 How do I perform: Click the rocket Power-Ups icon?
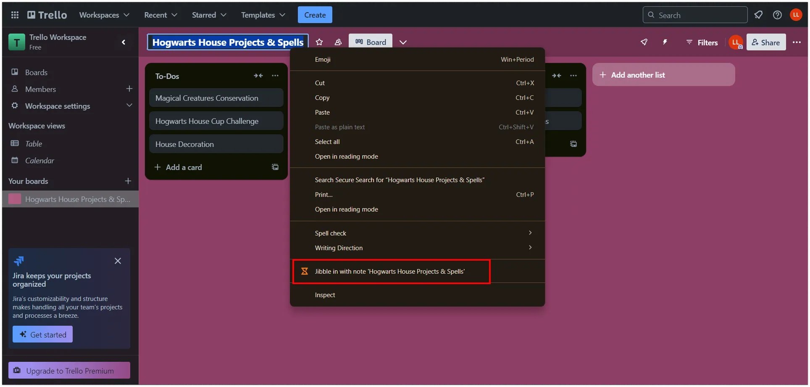644,42
